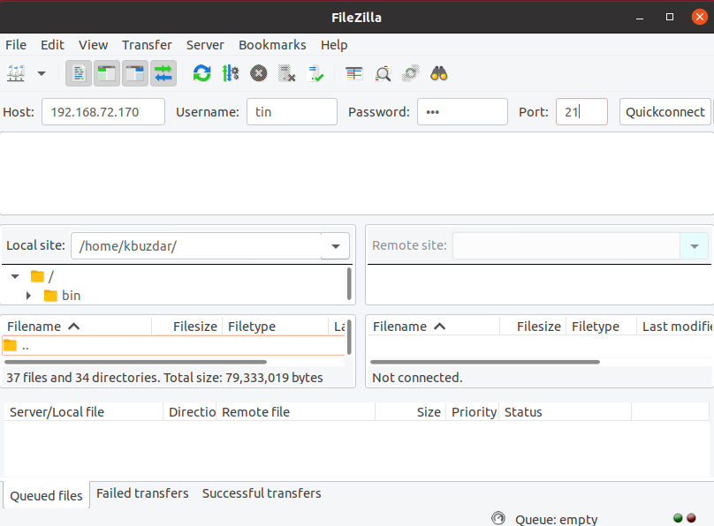Image resolution: width=714 pixels, height=526 pixels.
Task: Switch to the Failed transfers tab
Action: pyautogui.click(x=142, y=493)
